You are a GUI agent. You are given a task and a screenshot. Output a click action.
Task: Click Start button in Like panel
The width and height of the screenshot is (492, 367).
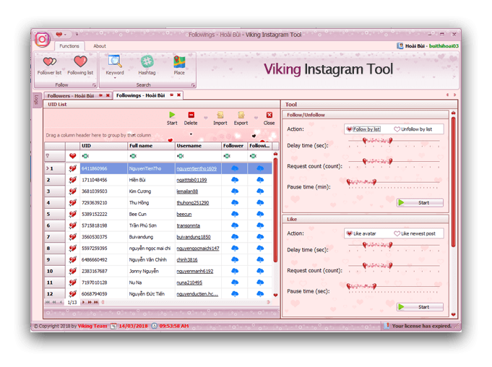coord(420,307)
